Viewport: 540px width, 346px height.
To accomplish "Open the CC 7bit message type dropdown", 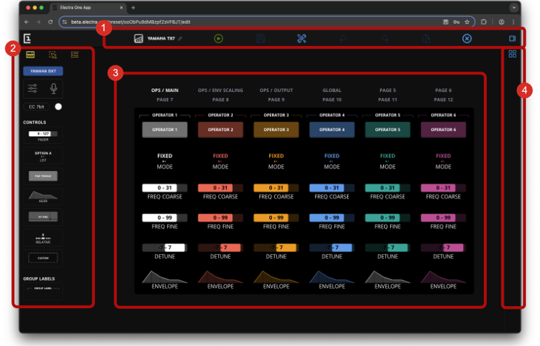I will tap(36, 107).
